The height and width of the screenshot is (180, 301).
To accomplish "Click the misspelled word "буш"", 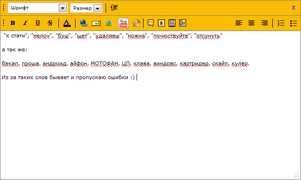I will tap(63, 36).
